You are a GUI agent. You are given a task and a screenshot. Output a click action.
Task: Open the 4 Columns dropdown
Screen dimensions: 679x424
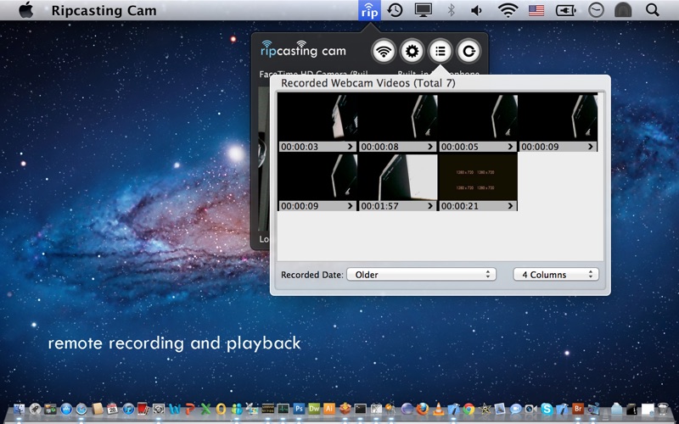pos(556,274)
